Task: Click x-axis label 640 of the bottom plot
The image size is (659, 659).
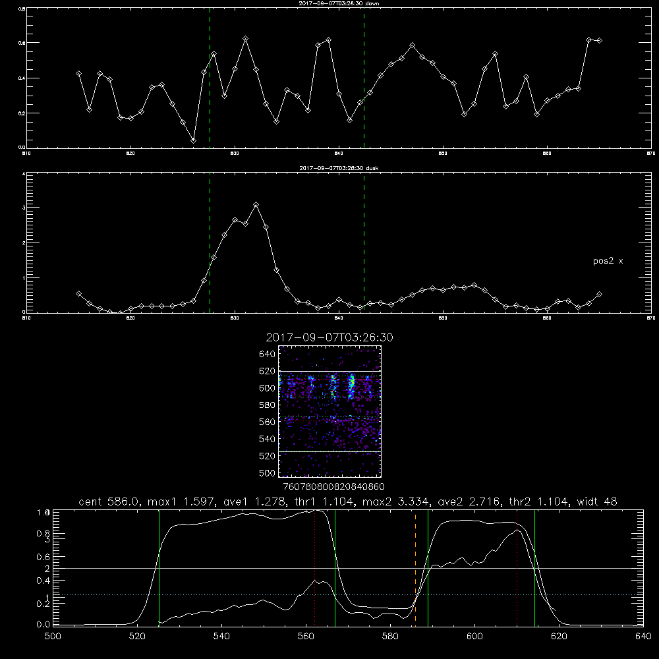Action: (643, 636)
